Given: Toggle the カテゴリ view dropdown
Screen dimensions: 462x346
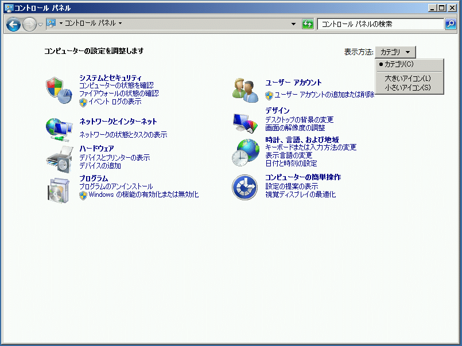Looking at the screenshot, I should (x=395, y=52).
